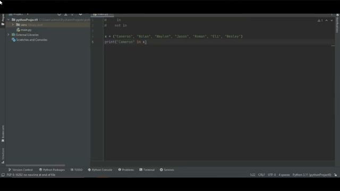Open the TODO tool tab
This screenshot has width=340, height=191.
[x=76, y=170]
